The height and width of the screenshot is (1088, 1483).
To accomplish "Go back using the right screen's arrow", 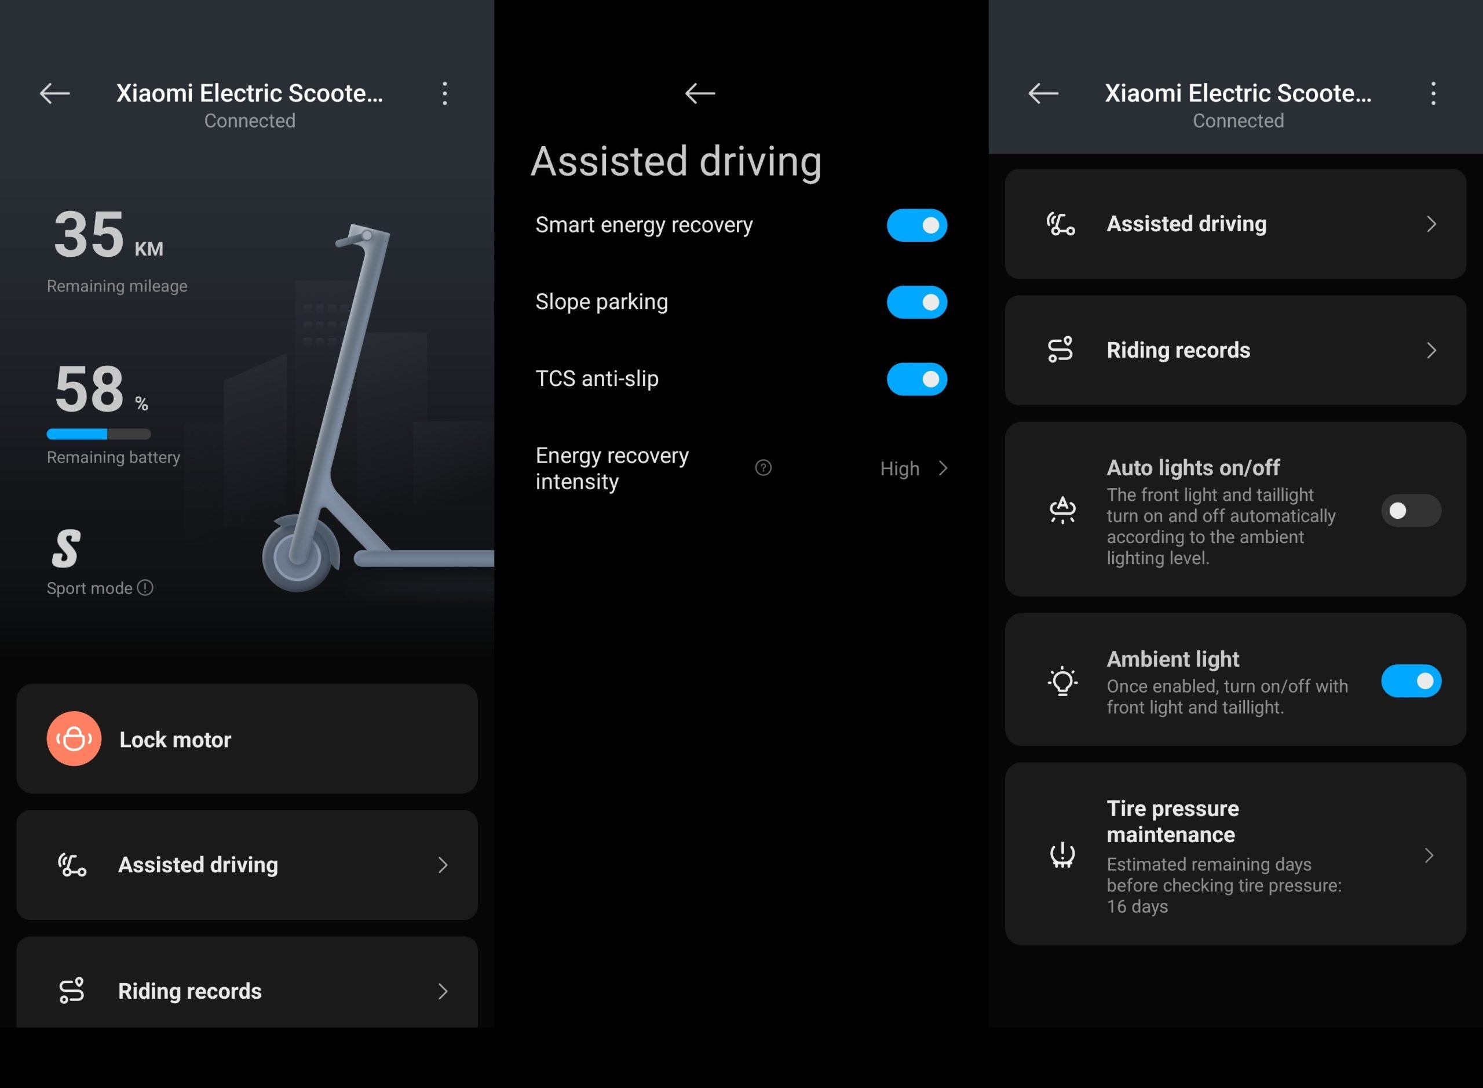I will click(x=1043, y=93).
